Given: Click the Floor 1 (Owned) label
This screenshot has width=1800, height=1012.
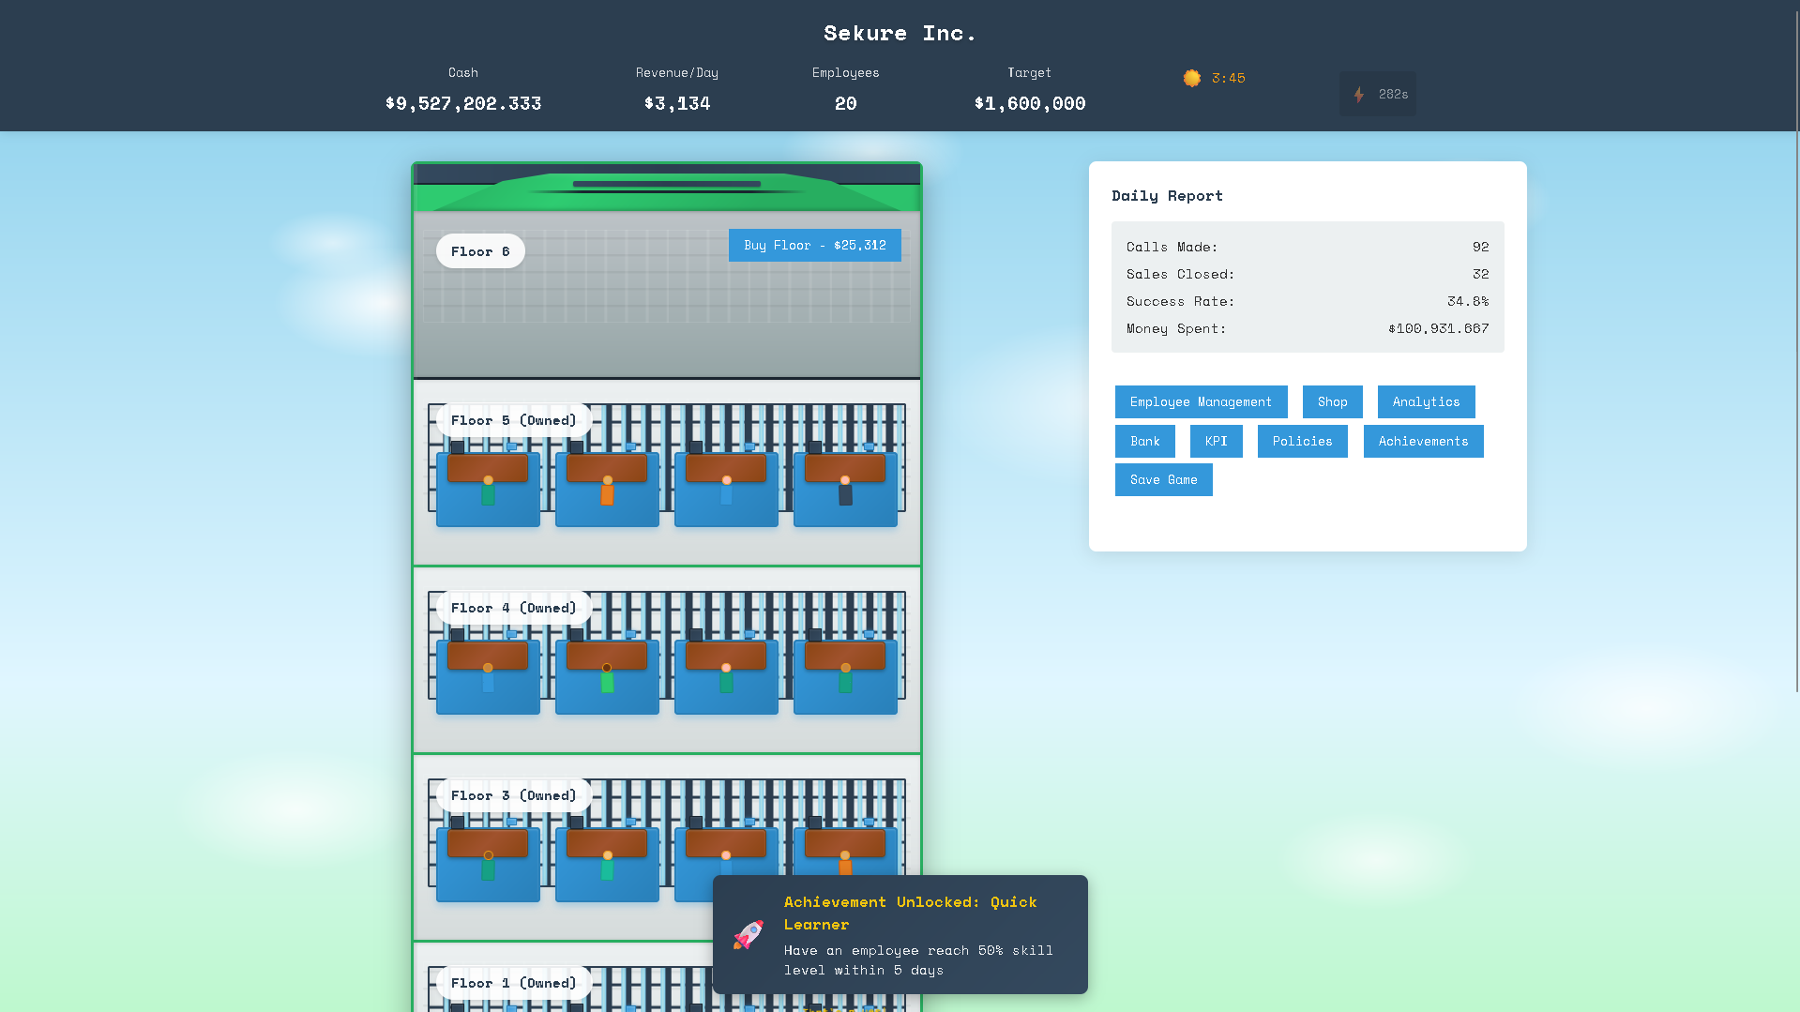Looking at the screenshot, I should pos(513,983).
